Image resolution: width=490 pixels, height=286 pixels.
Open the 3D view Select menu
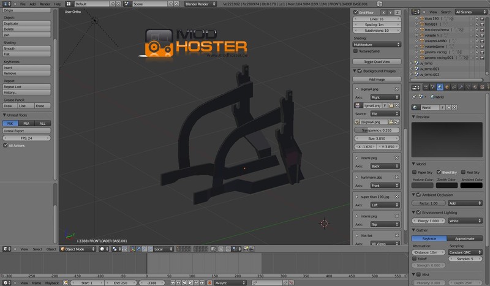click(37, 249)
